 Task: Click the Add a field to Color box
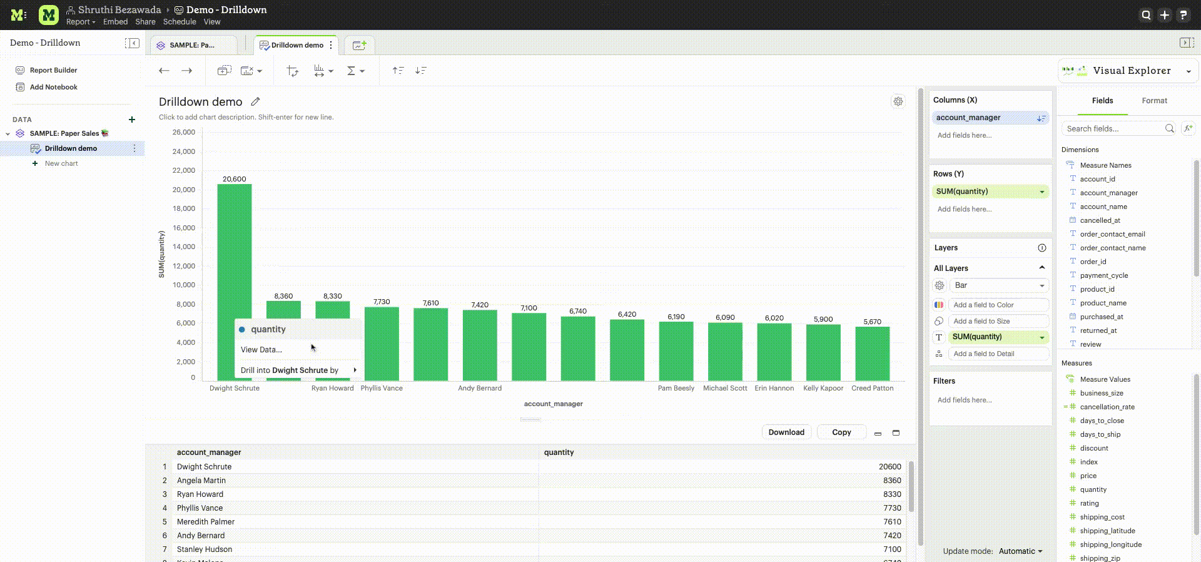pyautogui.click(x=998, y=305)
